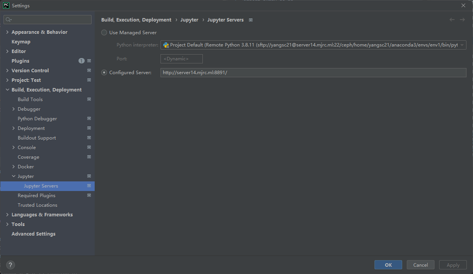Open the Plugins settings page
Screen dimensions: 473x274
point(20,61)
